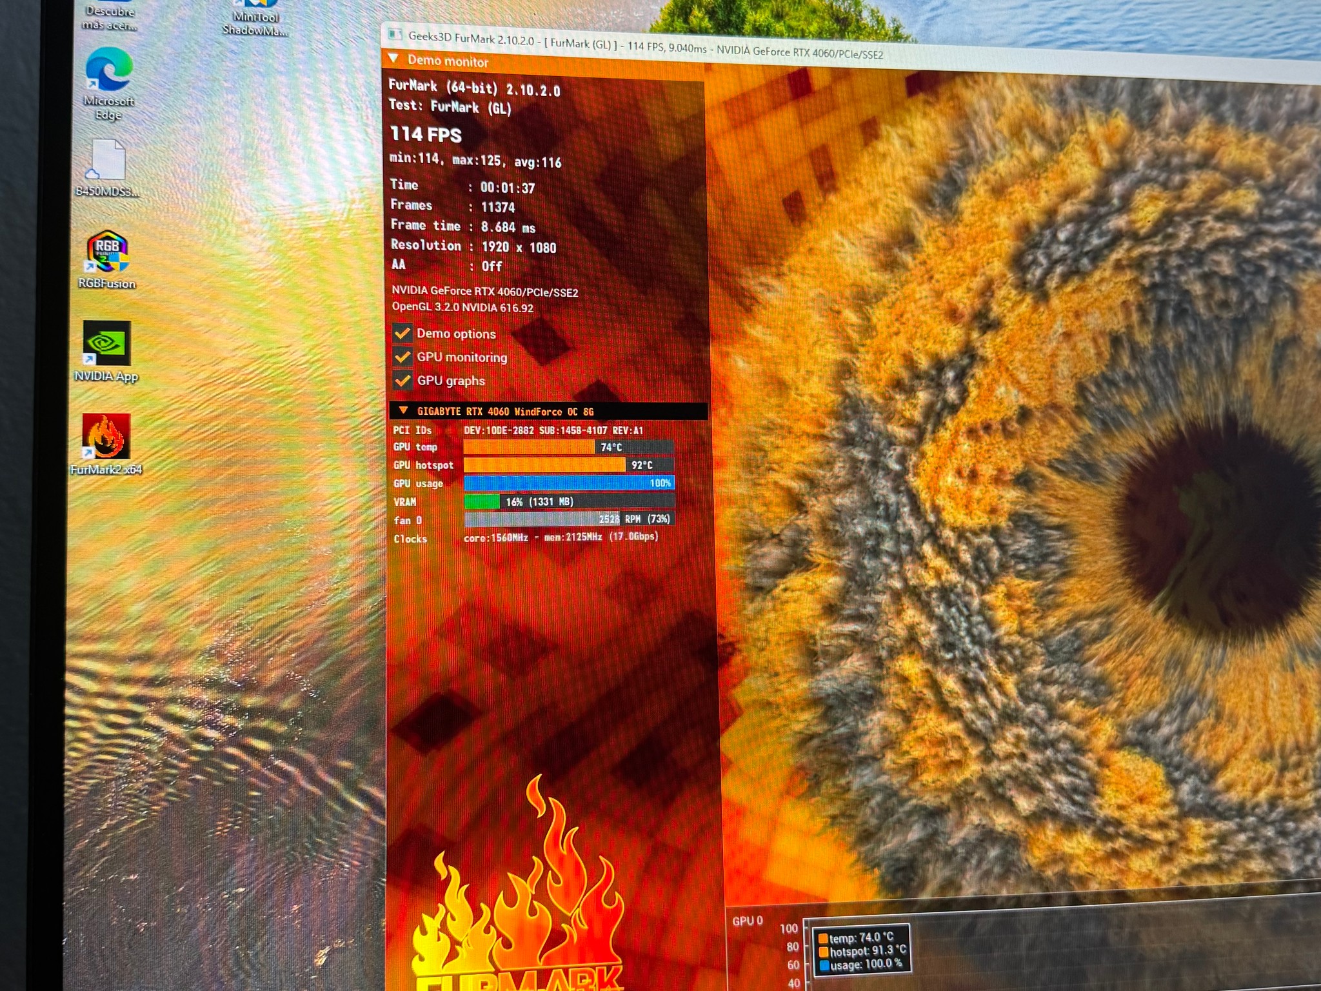This screenshot has height=991, width=1321.
Task: Uncheck the GPU monitoring checkbox
Action: click(x=402, y=357)
